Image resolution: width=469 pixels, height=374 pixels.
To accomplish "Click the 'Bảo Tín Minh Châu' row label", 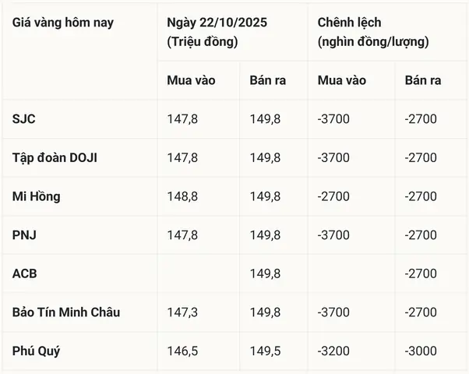I will pyautogui.click(x=66, y=312).
